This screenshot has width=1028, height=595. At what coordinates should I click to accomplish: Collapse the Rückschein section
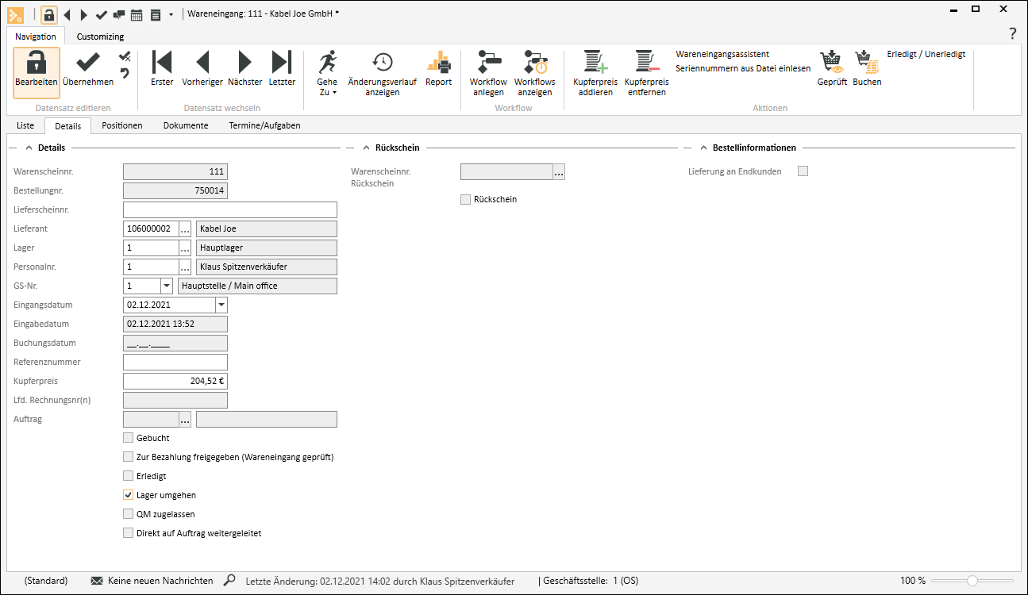tap(366, 148)
